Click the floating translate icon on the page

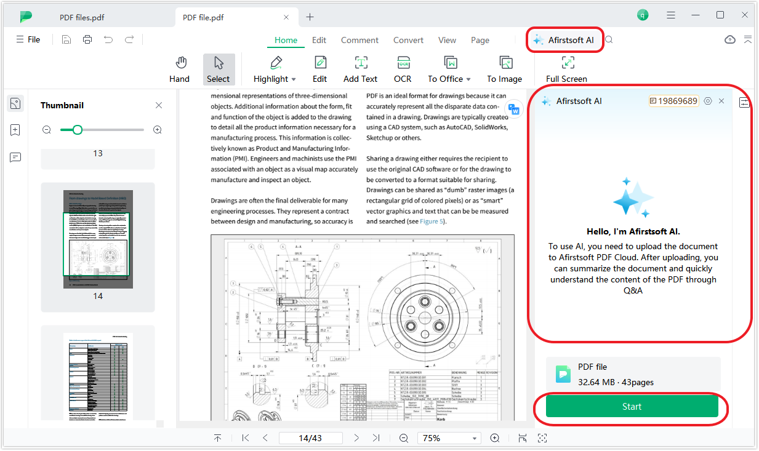pos(513,110)
